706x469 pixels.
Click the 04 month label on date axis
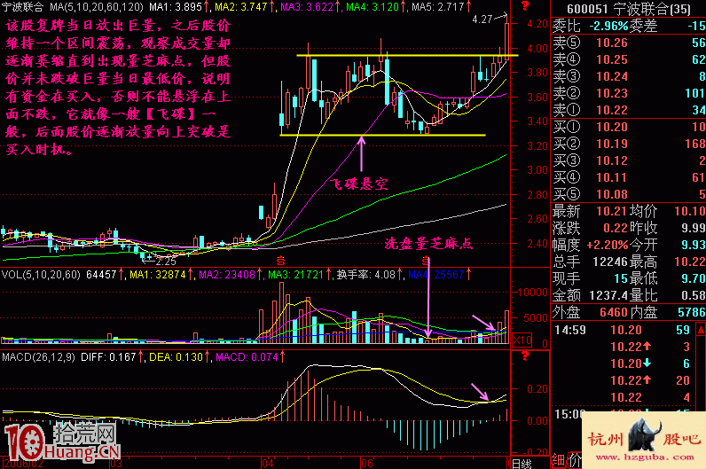[x=268, y=464]
